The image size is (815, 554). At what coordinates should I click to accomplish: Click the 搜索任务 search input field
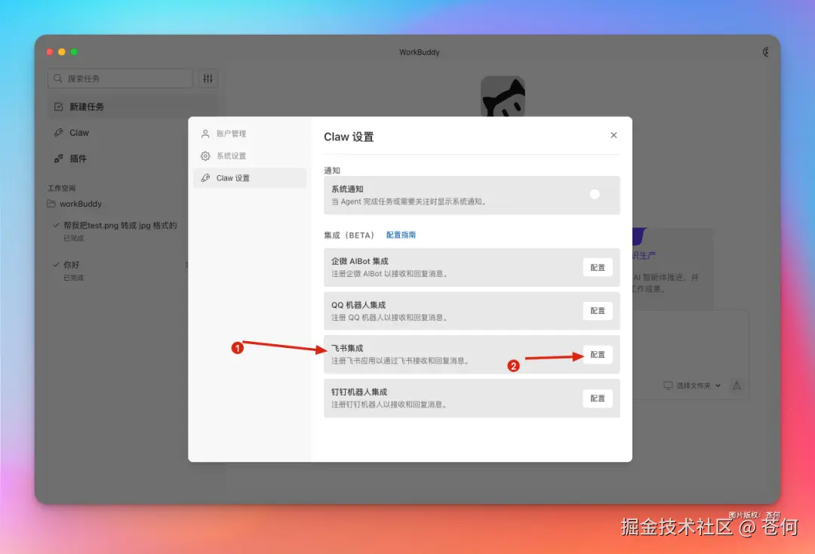(119, 78)
